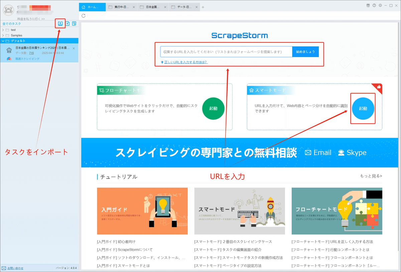Click the バージョン: 4.0.4 text
The image size is (401, 272).
66,268
